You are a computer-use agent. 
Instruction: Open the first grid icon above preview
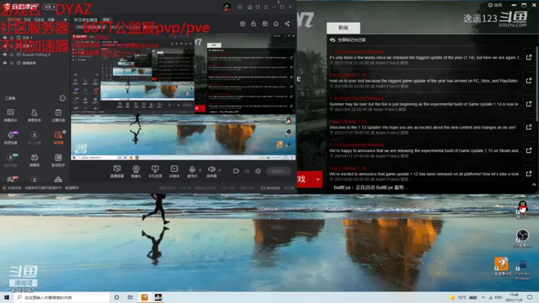243,24
